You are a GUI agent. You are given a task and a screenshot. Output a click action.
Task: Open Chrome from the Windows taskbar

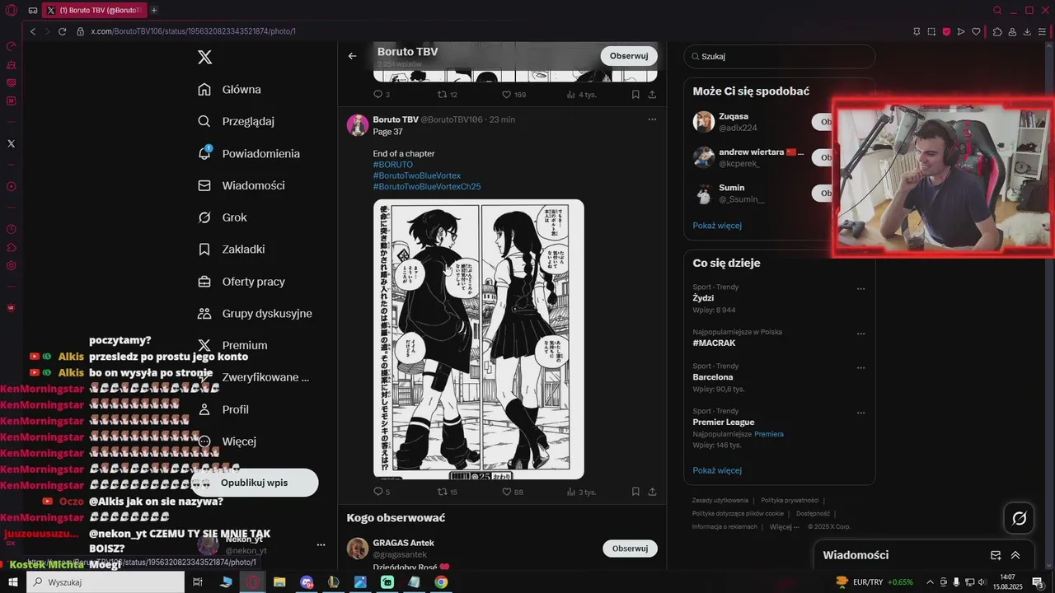click(441, 582)
